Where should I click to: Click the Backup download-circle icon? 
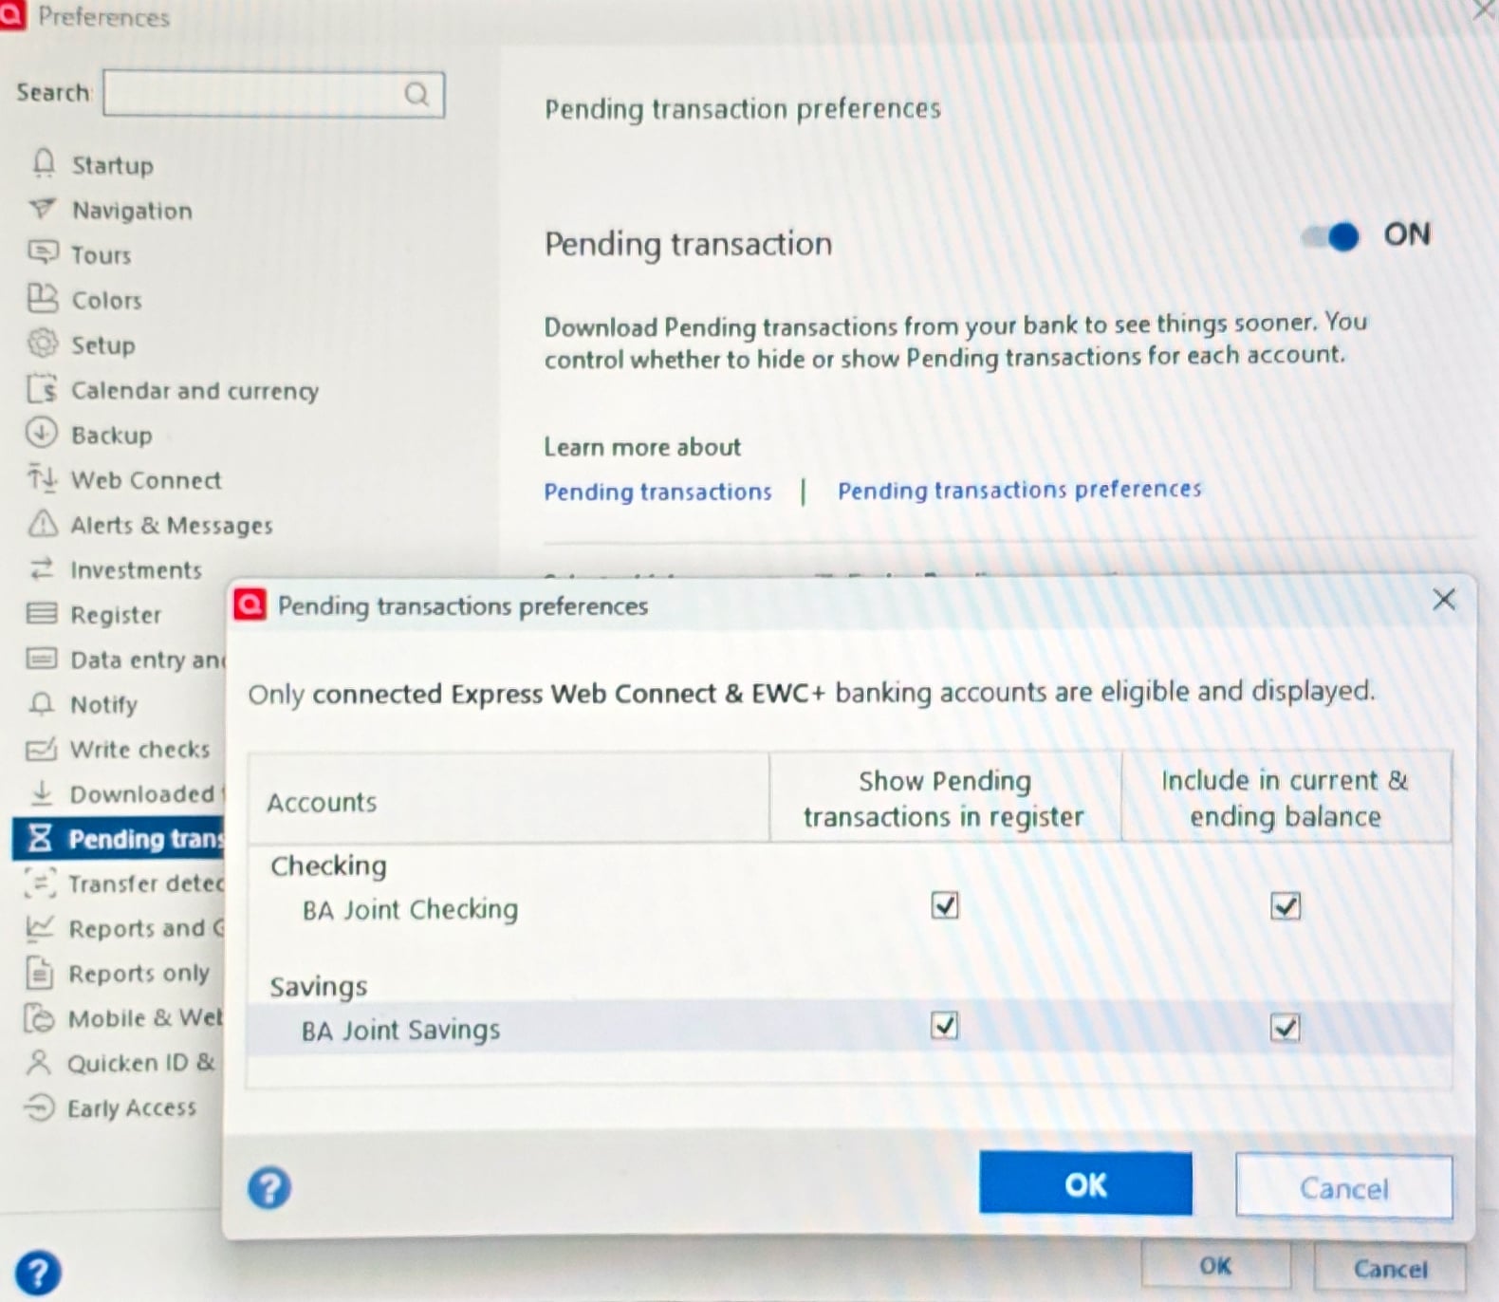[x=42, y=433]
